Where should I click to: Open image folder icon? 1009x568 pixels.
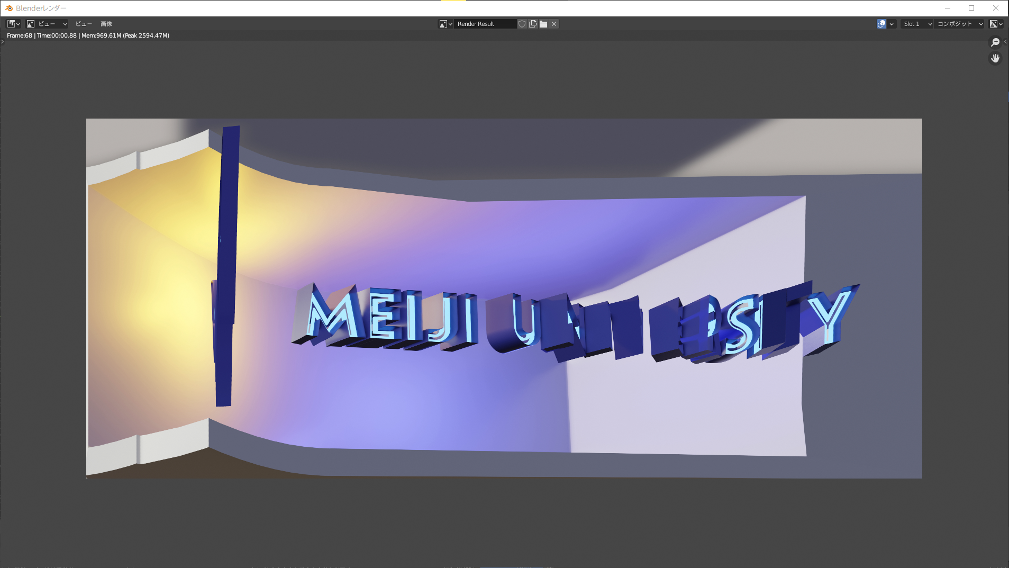point(543,24)
